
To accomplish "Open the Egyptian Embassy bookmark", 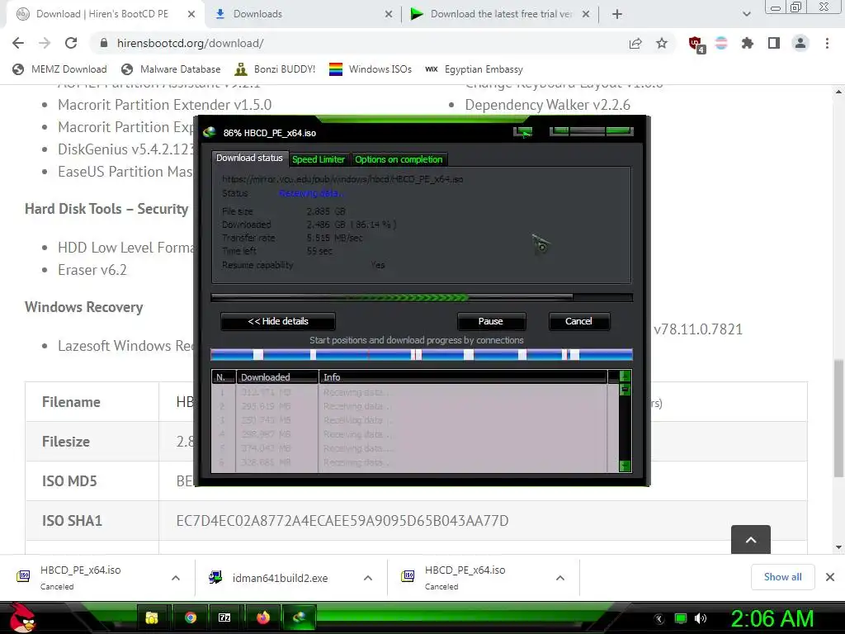I will pyautogui.click(x=474, y=69).
